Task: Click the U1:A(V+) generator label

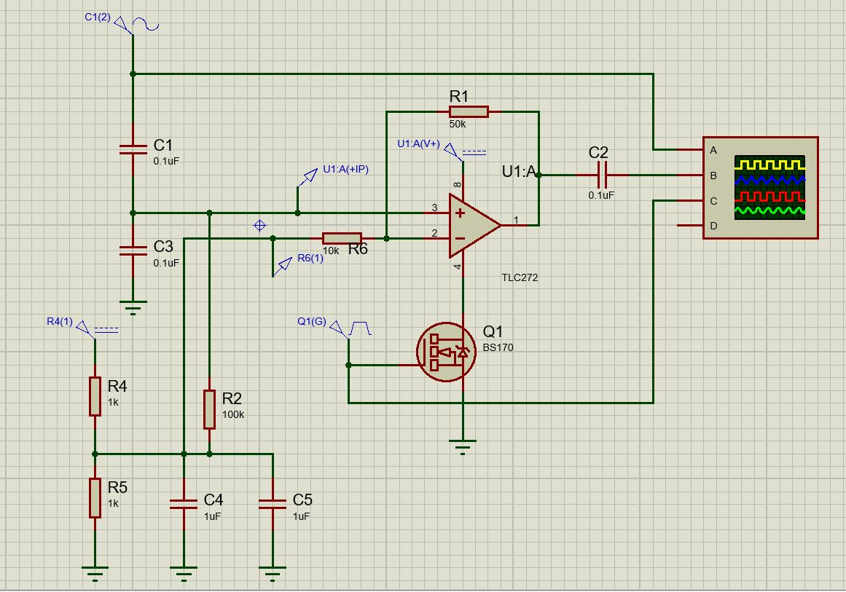Action: coord(419,144)
